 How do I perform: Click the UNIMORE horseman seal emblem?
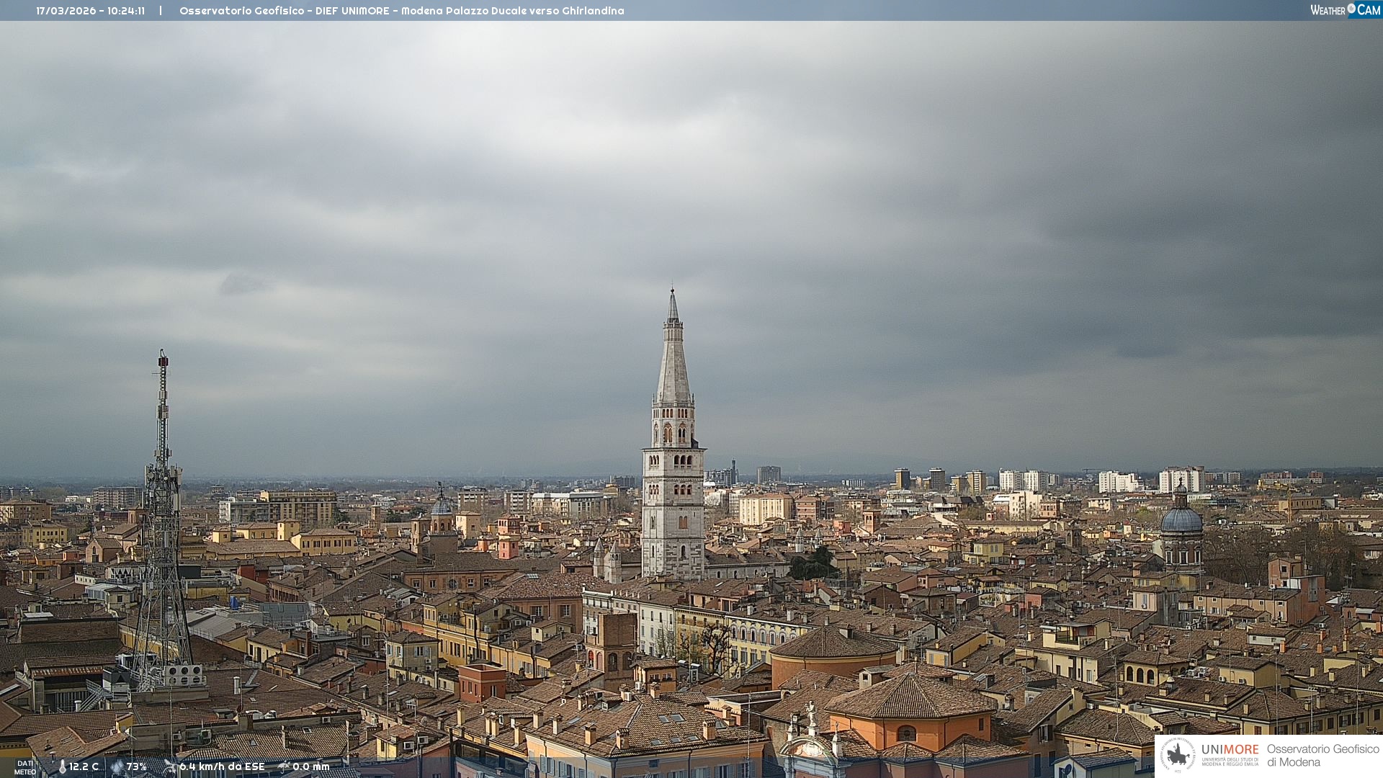[x=1178, y=756]
